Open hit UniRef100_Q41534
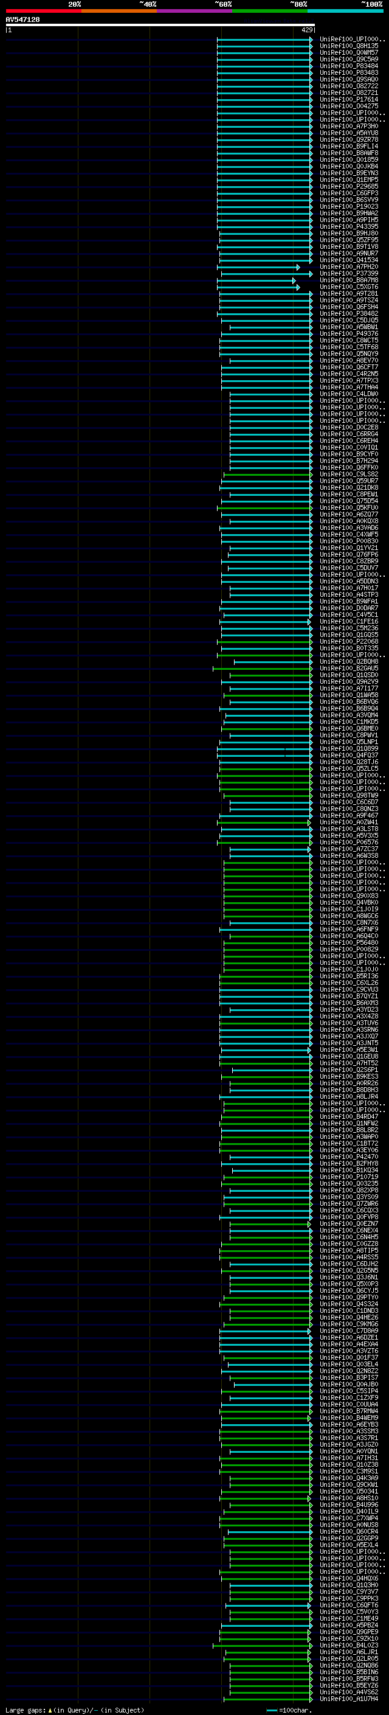 pos(349,260)
